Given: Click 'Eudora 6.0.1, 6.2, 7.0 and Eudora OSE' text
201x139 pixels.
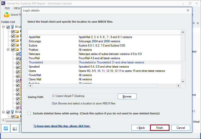Looking at the screenshot, I should (x=102, y=46).
